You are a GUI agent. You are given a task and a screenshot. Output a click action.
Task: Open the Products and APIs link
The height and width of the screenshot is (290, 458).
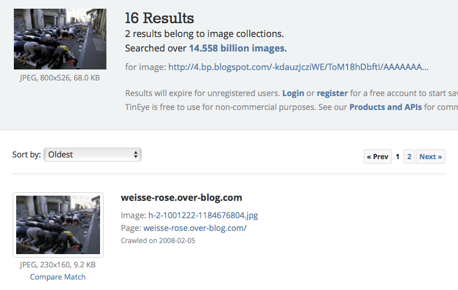(x=385, y=107)
